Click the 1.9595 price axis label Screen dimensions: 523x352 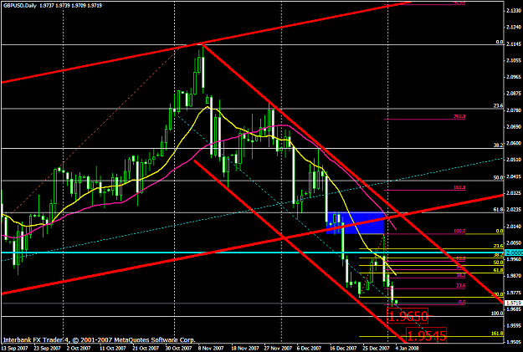(514, 325)
